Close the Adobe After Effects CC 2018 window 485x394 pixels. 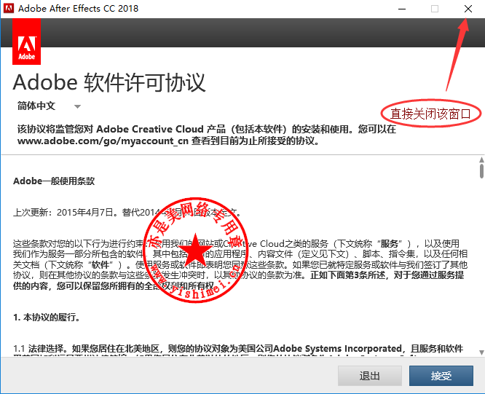[468, 9]
